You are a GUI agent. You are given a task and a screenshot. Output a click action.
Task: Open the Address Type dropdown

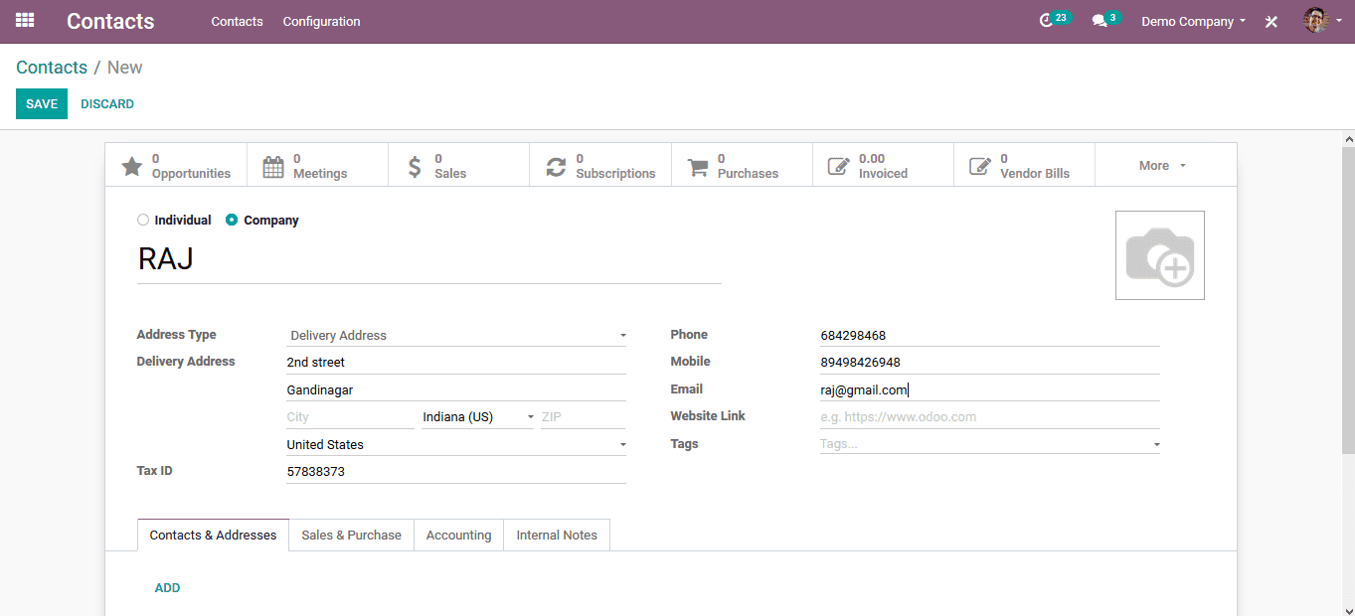click(x=456, y=336)
